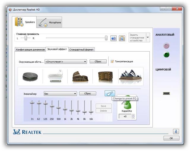Select the Colosseum environment preset

(80, 76)
